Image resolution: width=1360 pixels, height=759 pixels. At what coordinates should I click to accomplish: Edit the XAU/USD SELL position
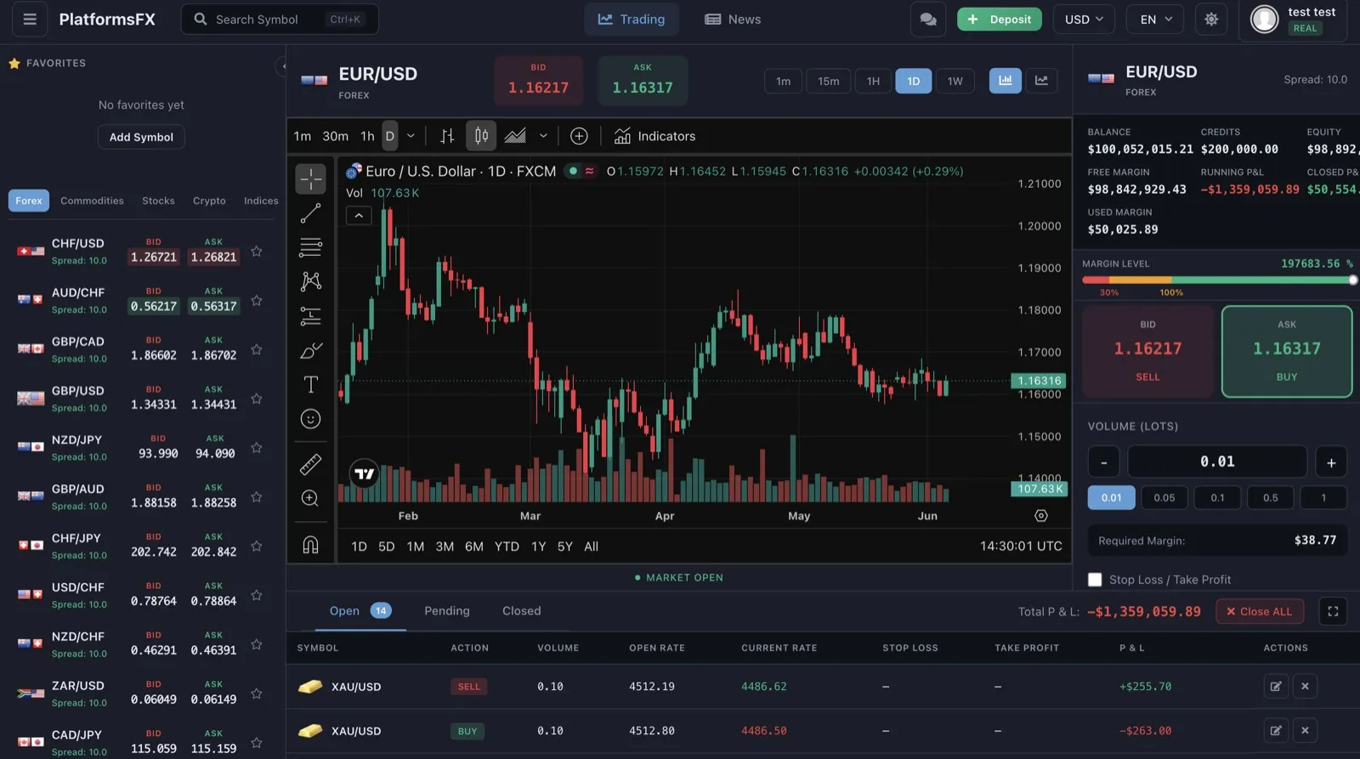pos(1276,686)
